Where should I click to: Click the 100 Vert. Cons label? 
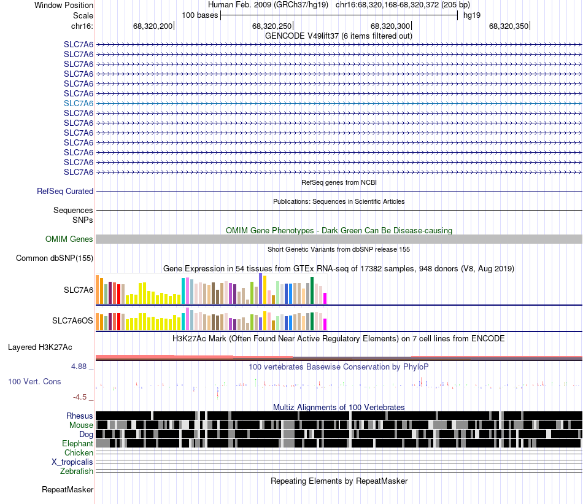click(34, 382)
